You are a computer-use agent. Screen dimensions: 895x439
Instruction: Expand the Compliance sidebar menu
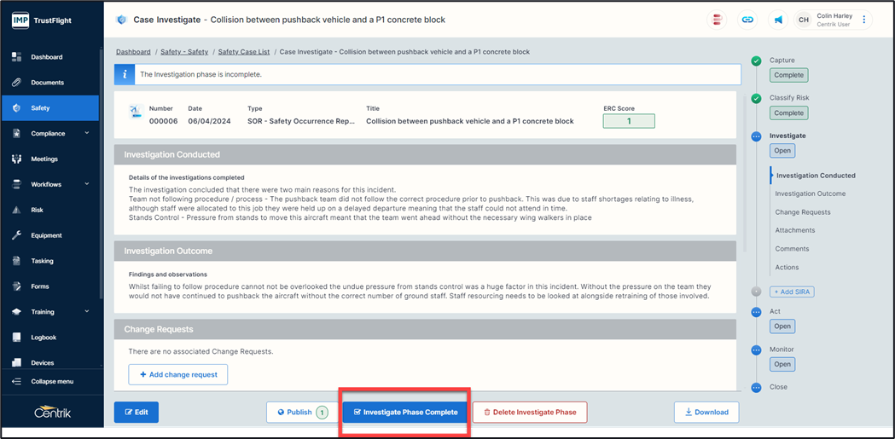coord(86,134)
